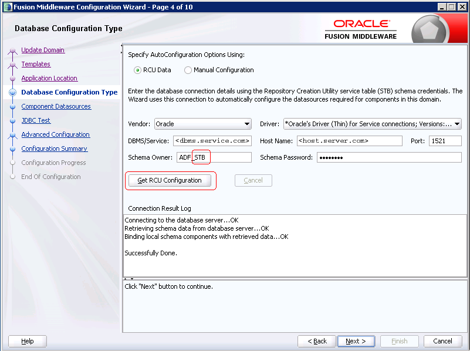470x351 pixels.
Task: Click the step marker beside Update Domain
Action: pyautogui.click(x=12, y=50)
